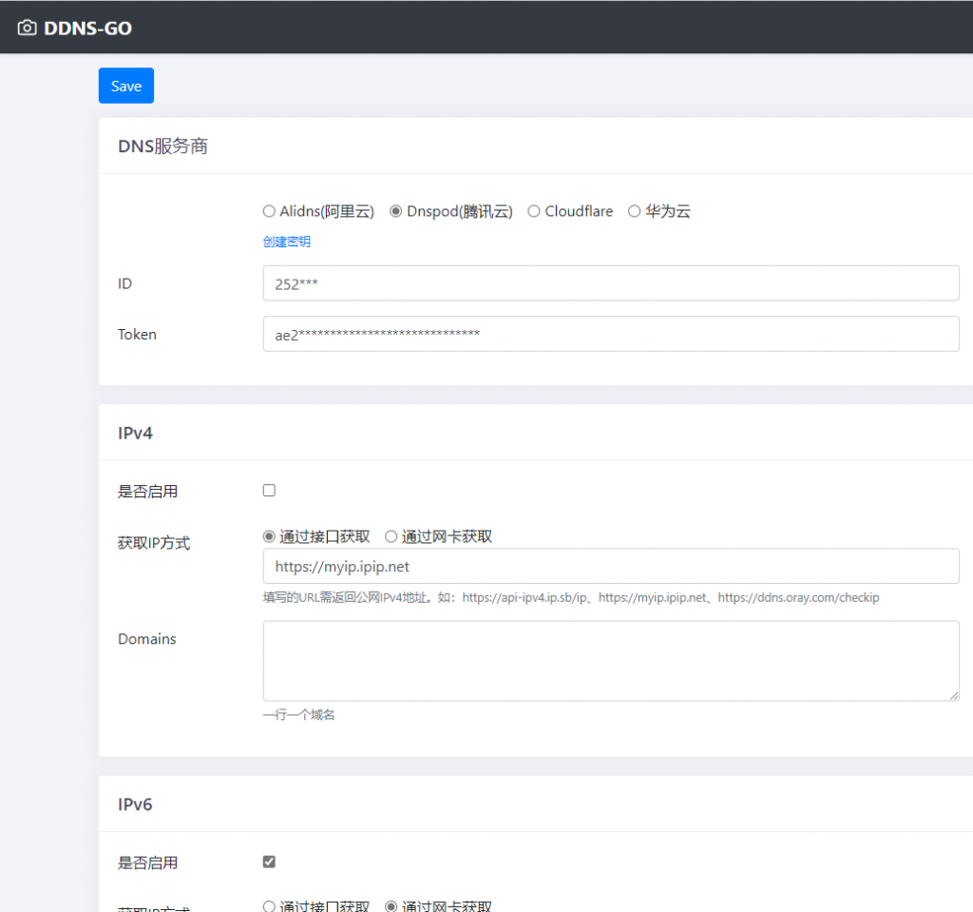The image size is (973, 912).
Task: Select Cloudflare as DNS provider
Action: tap(534, 211)
